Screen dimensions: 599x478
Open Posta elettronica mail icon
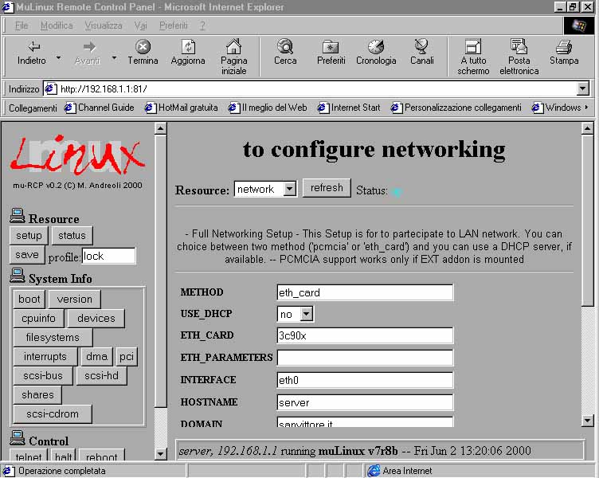point(519,47)
